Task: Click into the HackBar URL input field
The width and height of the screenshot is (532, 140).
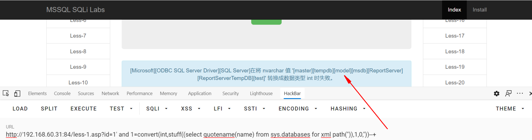Action: (266, 135)
